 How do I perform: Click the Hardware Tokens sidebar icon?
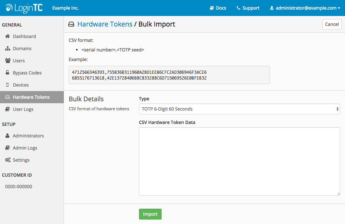7,97
